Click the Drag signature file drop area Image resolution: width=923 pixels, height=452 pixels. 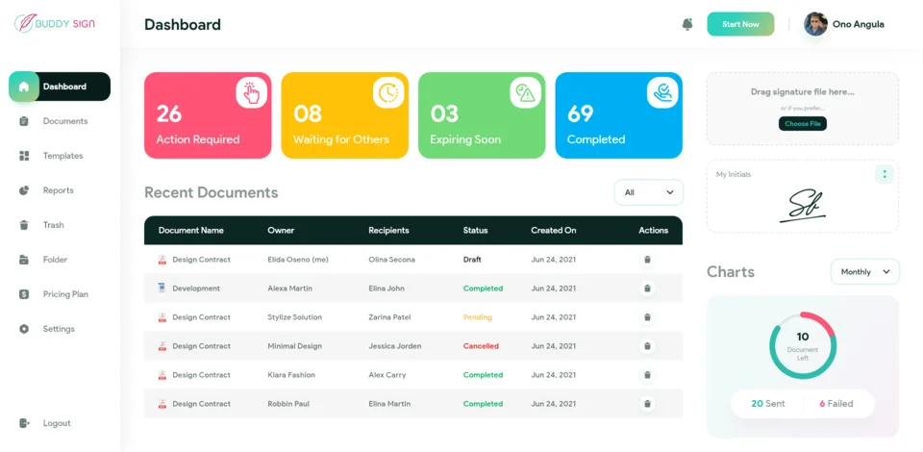802,109
